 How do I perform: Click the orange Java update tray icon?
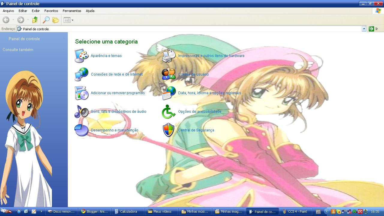[x=333, y=211]
